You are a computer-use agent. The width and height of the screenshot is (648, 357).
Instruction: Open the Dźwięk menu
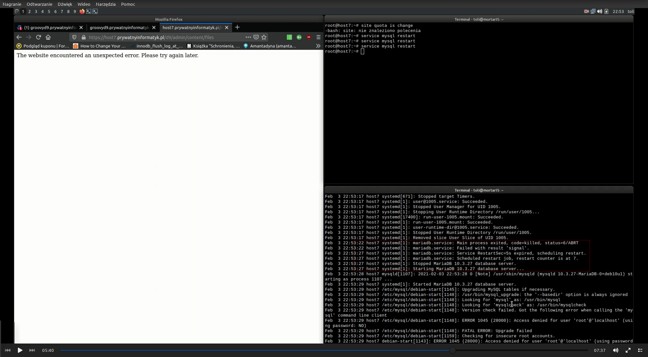coord(65,4)
